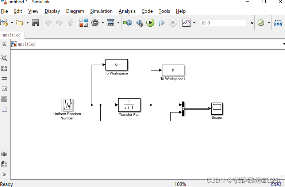This screenshot has height=187, width=285.
Task: Expand the gear icon dropdown arrow
Action: [103, 23]
